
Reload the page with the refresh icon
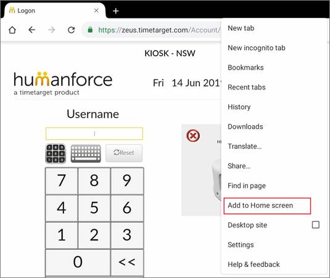coord(72,30)
